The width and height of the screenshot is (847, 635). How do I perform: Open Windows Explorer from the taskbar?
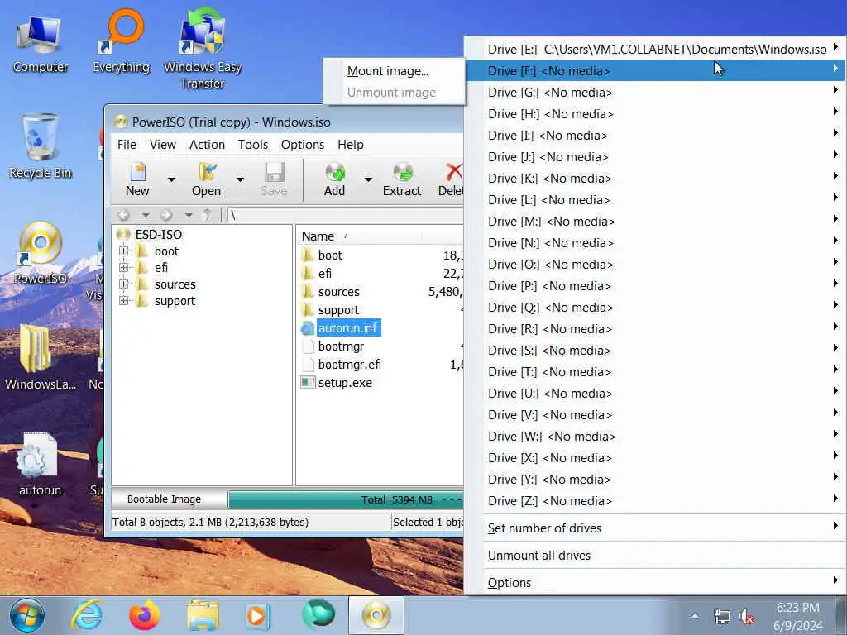tap(203, 615)
